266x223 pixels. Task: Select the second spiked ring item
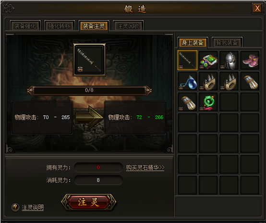coord(229,81)
